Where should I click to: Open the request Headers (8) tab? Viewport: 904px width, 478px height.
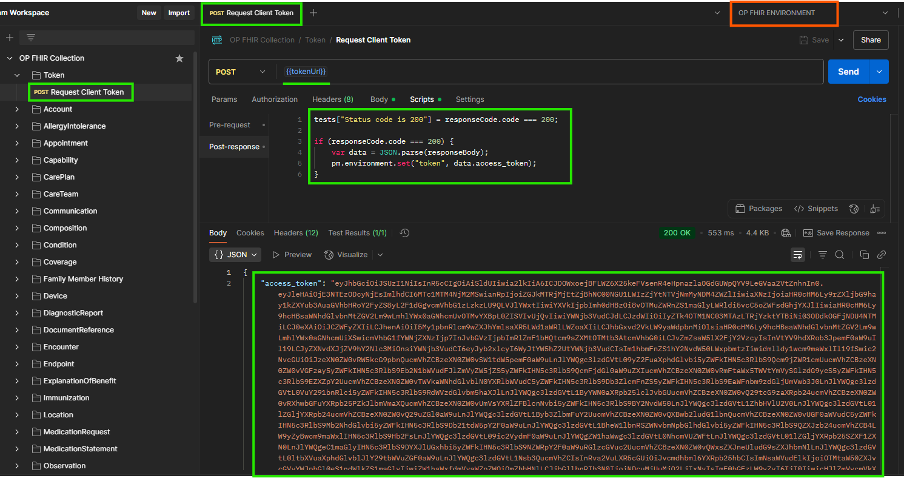click(333, 99)
